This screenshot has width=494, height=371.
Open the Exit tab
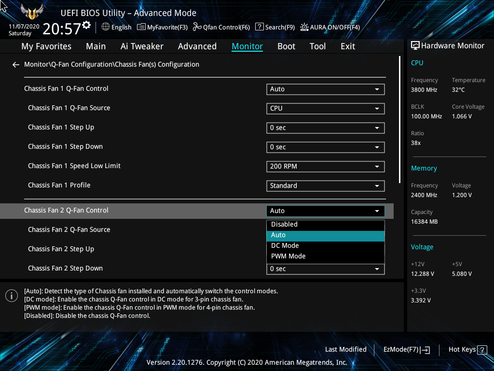click(x=348, y=46)
